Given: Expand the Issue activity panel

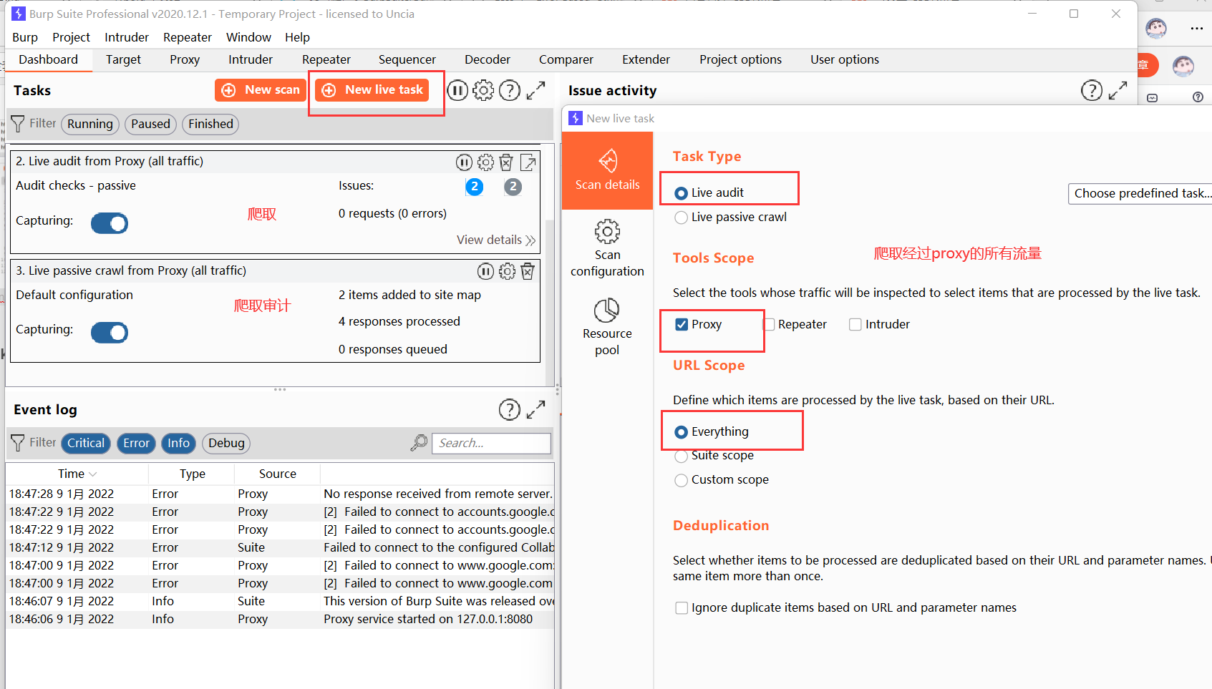Looking at the screenshot, I should click(x=1118, y=90).
